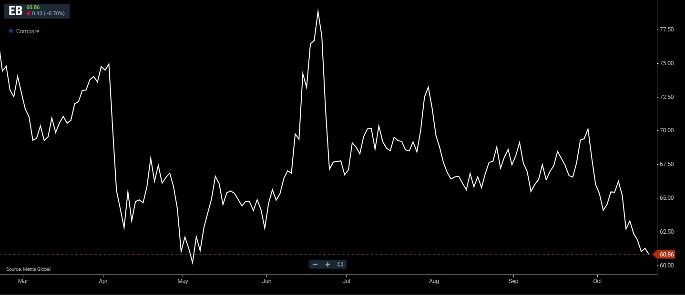Screen dimensions: 685x295
Task: Click the 62.50 price axis label
Action: tap(666, 232)
